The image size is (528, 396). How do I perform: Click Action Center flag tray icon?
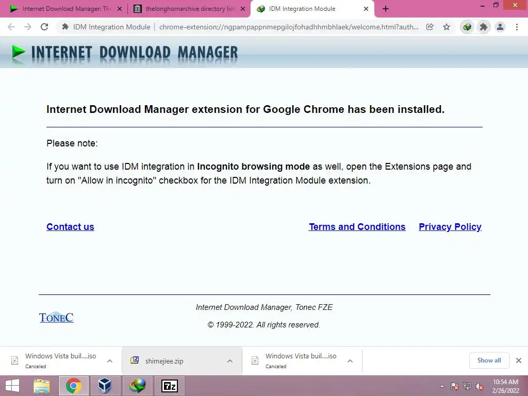point(455,386)
